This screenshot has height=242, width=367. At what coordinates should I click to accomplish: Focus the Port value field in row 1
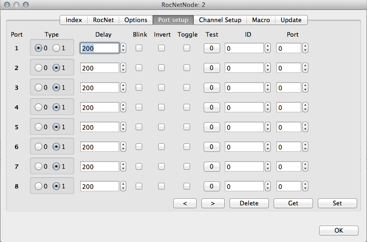tap(289, 48)
